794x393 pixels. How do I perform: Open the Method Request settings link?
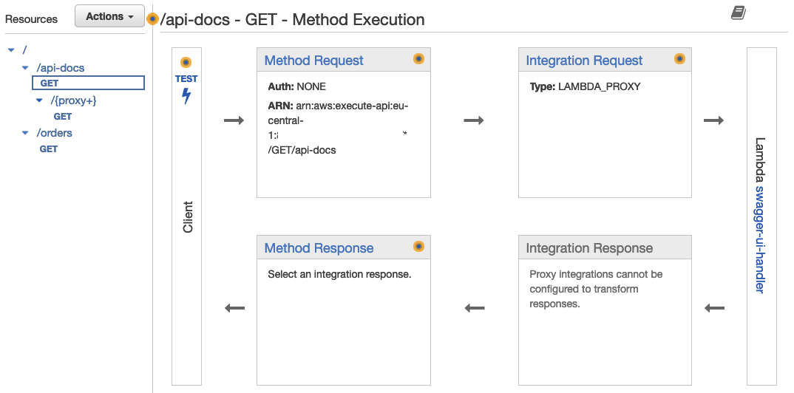[x=313, y=61]
